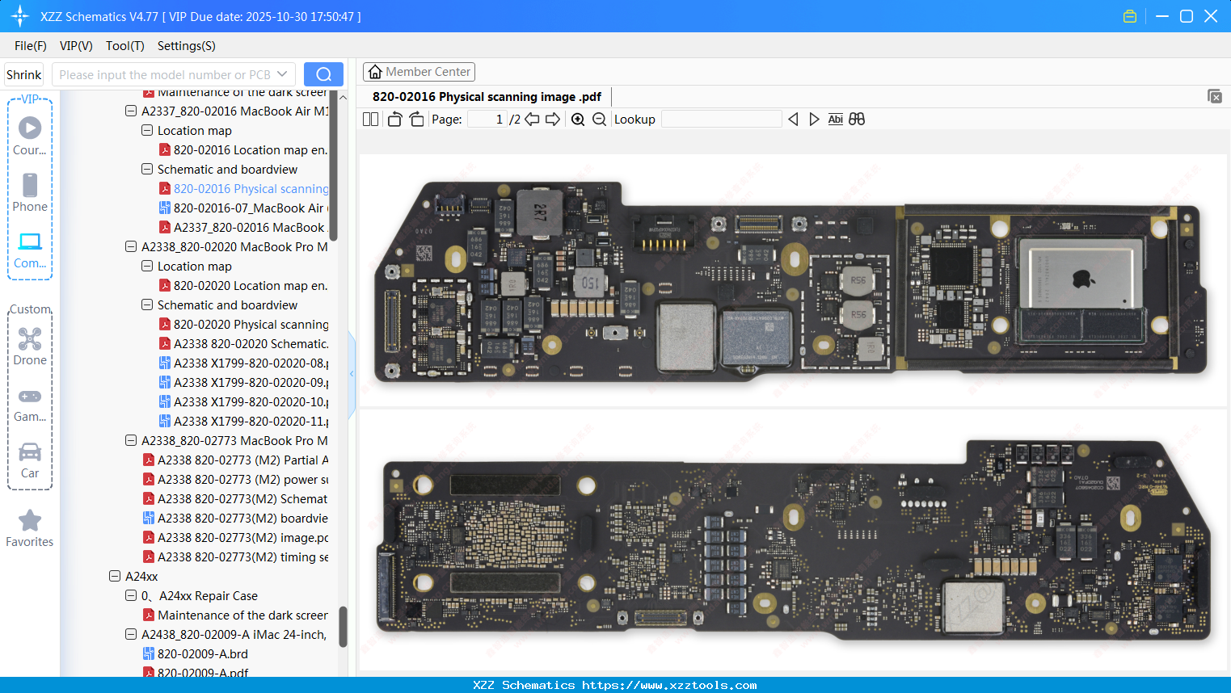Open the model number dropdown arrow

click(x=282, y=74)
